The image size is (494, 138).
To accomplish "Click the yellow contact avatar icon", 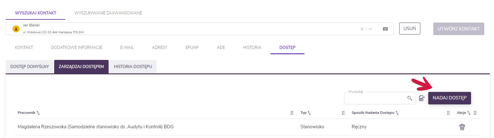I will pyautogui.click(x=16, y=29).
